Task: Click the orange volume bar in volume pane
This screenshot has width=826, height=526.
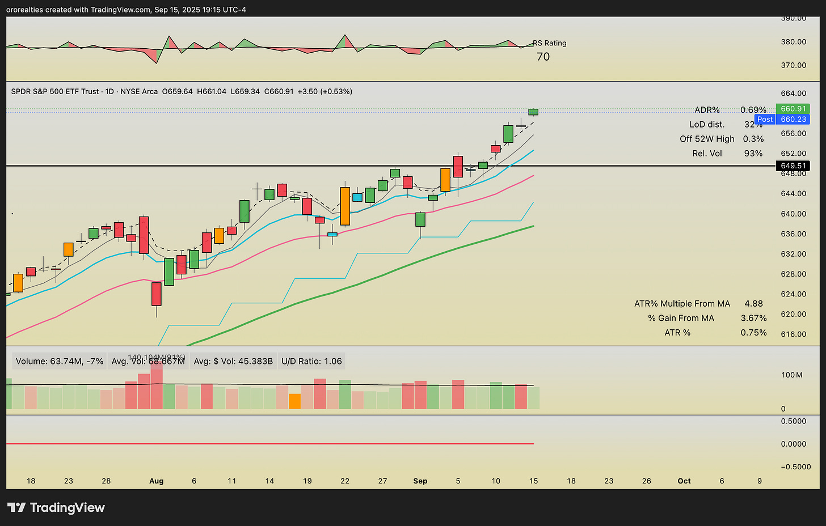Action: [294, 401]
